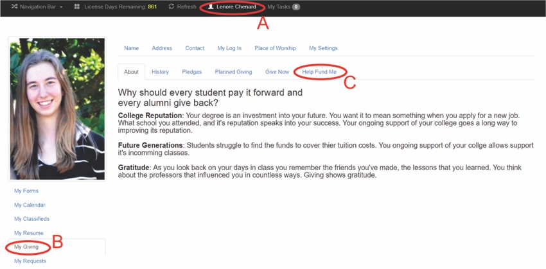Click the shuffle icon beside Navigation Bar

click(14, 6)
